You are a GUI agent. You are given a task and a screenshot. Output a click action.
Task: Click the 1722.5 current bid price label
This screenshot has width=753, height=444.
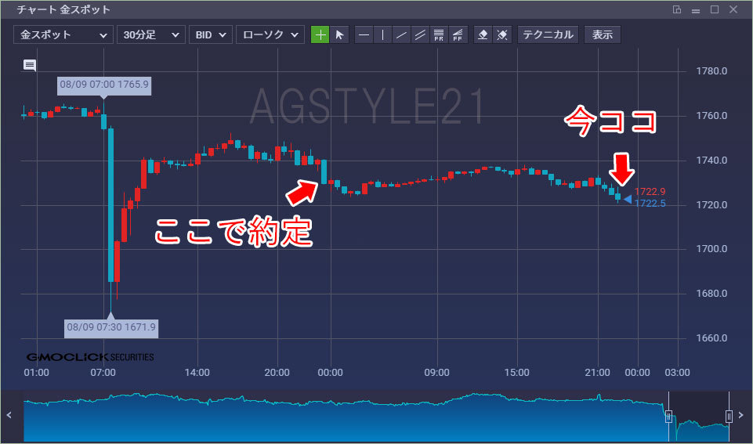coord(650,204)
